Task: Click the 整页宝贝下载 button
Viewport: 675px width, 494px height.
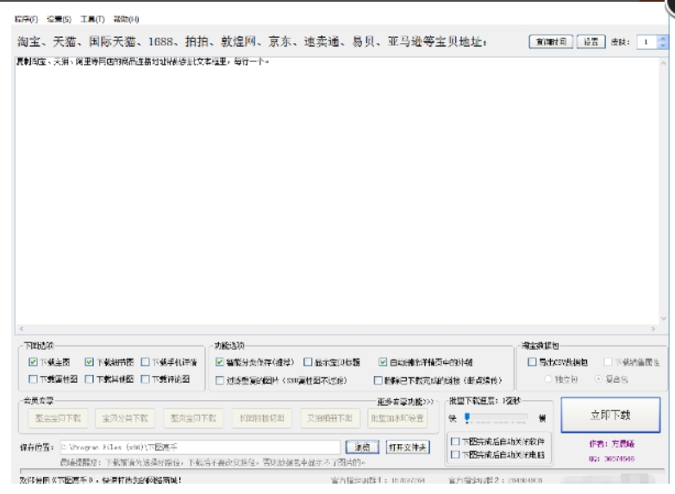Action: point(193,418)
